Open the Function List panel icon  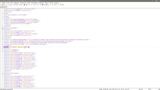48,5
